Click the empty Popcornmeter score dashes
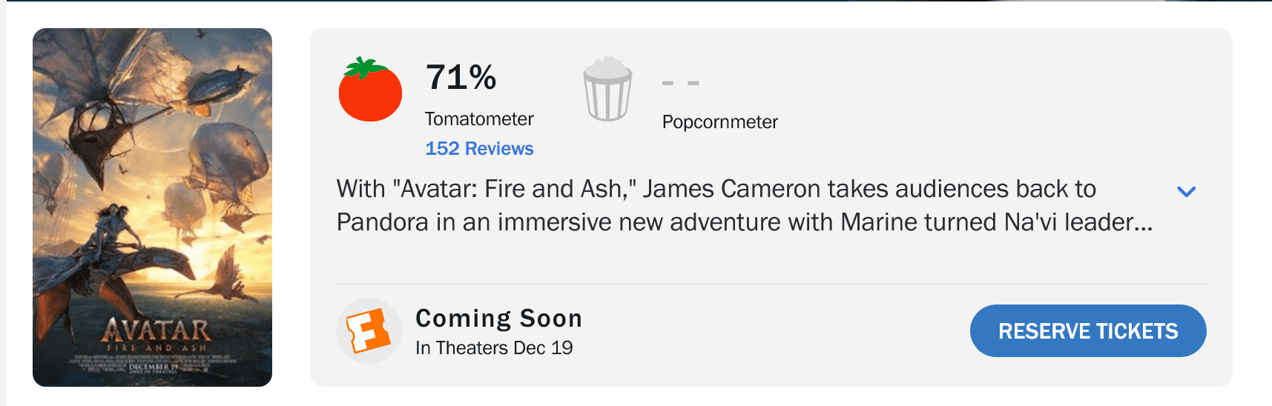The image size is (1272, 406). 680,83
